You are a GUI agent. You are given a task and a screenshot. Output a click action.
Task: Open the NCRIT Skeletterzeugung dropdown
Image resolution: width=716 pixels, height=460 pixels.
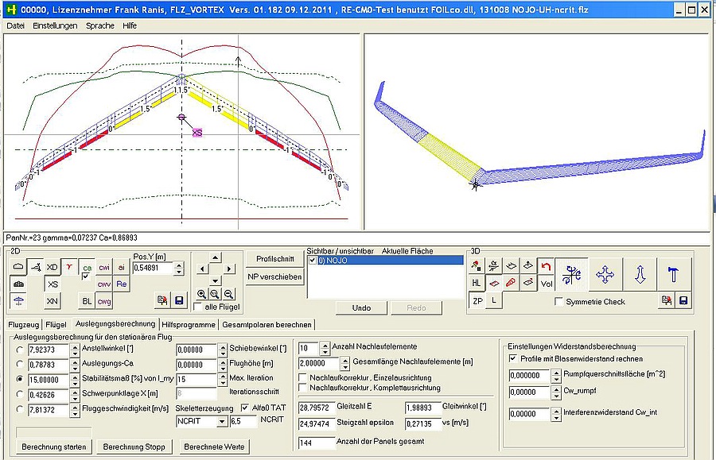coord(222,422)
